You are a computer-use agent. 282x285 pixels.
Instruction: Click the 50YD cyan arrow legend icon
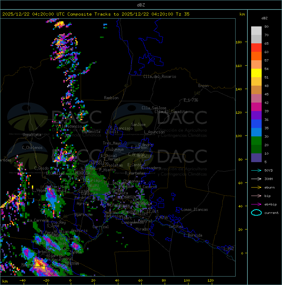tap(256, 170)
